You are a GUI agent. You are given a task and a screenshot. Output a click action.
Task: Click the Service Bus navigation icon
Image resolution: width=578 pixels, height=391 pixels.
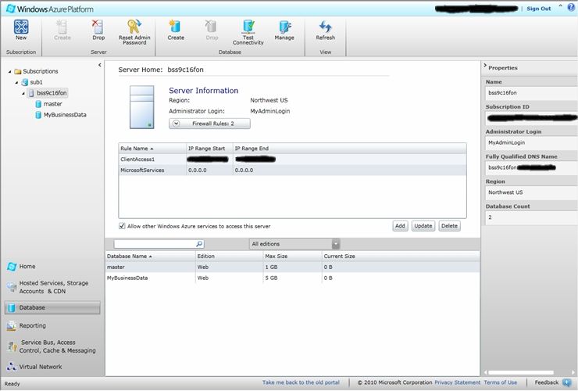click(x=12, y=346)
